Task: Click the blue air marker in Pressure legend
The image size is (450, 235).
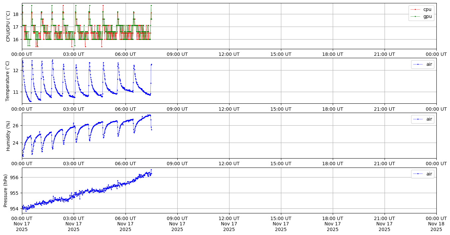Action: tap(418, 174)
